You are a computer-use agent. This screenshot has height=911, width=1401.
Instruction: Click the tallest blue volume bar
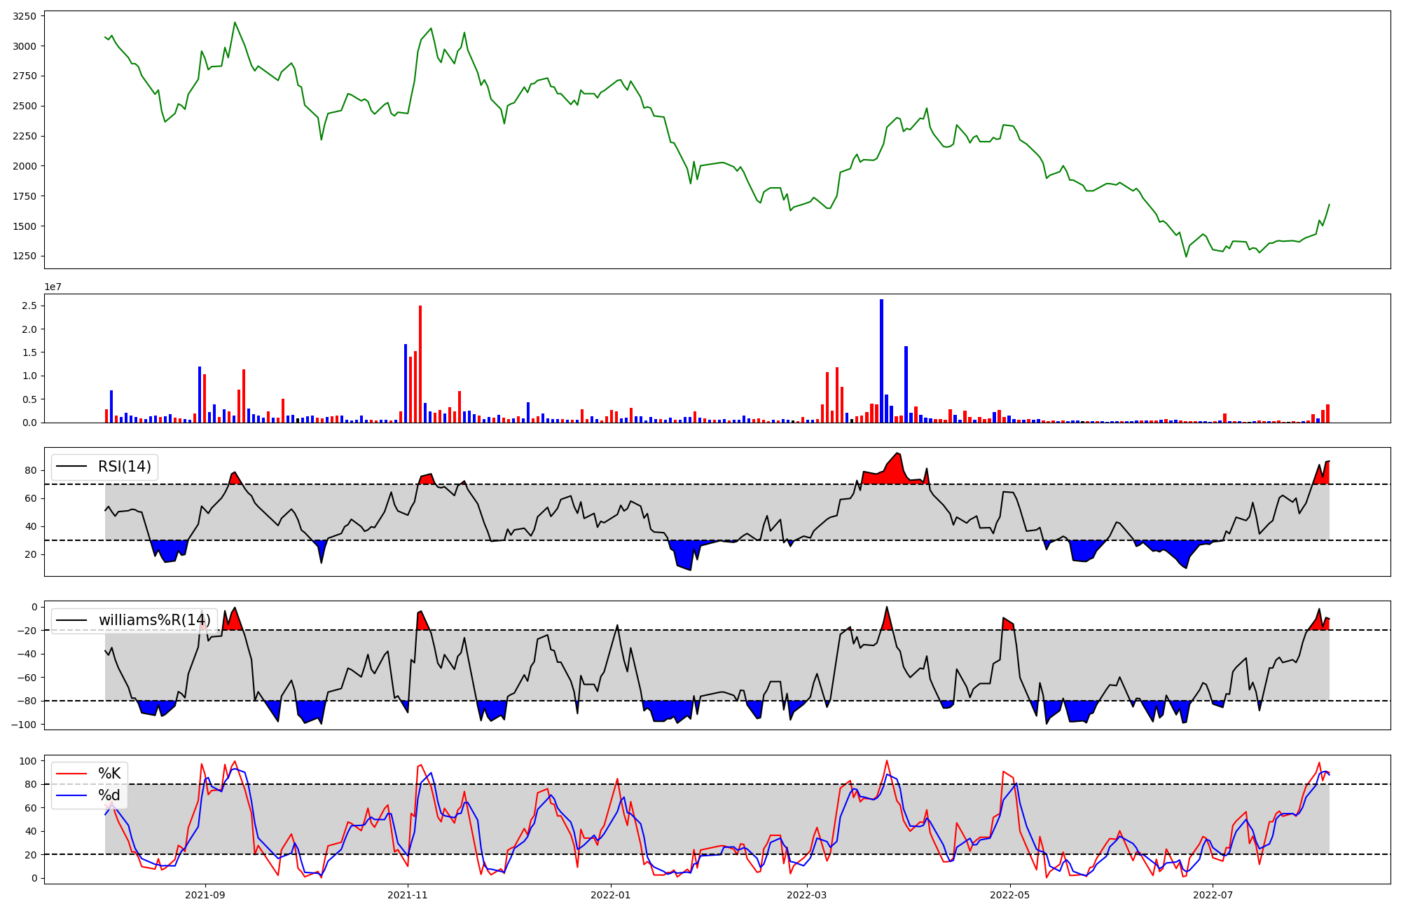click(x=881, y=361)
